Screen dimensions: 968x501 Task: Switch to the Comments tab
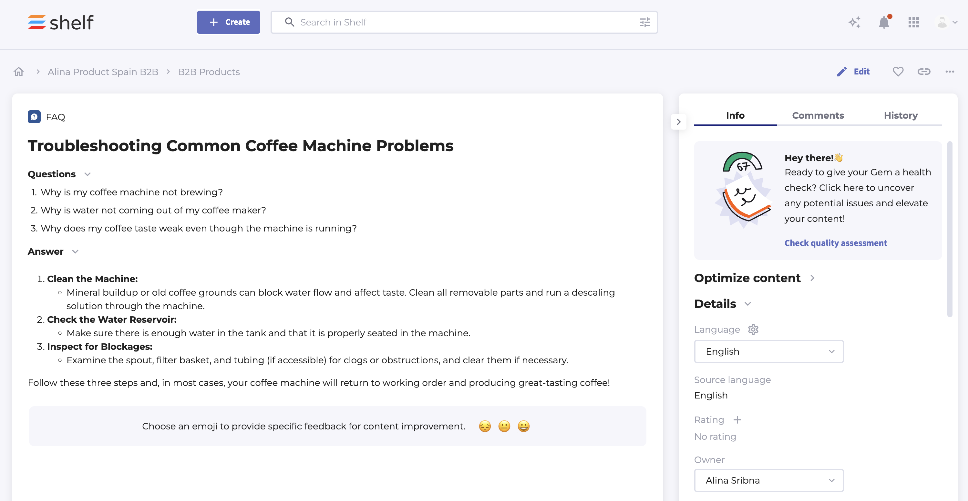tap(818, 115)
